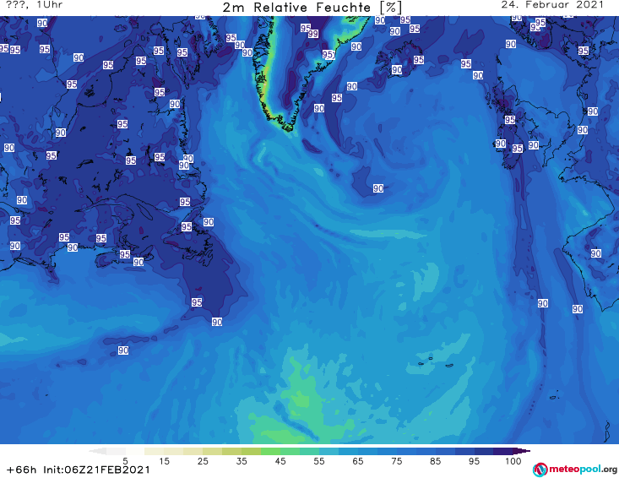Click the date '24. Februar 2021'
619x478 pixels.
point(552,5)
